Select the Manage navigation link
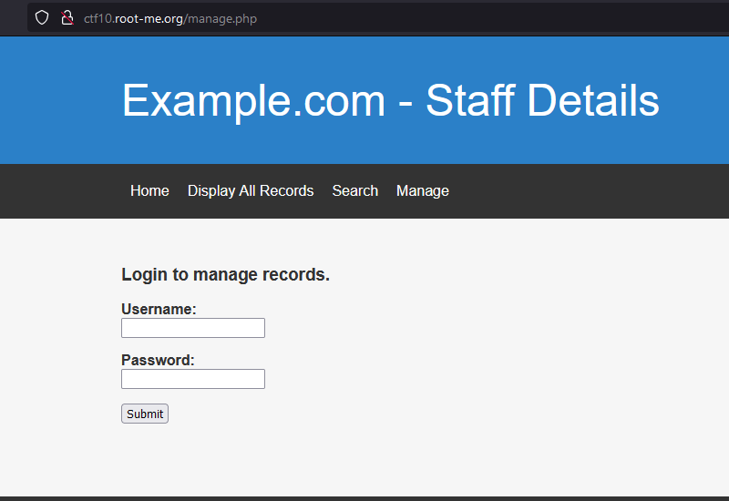The height and width of the screenshot is (501, 729). pos(422,190)
